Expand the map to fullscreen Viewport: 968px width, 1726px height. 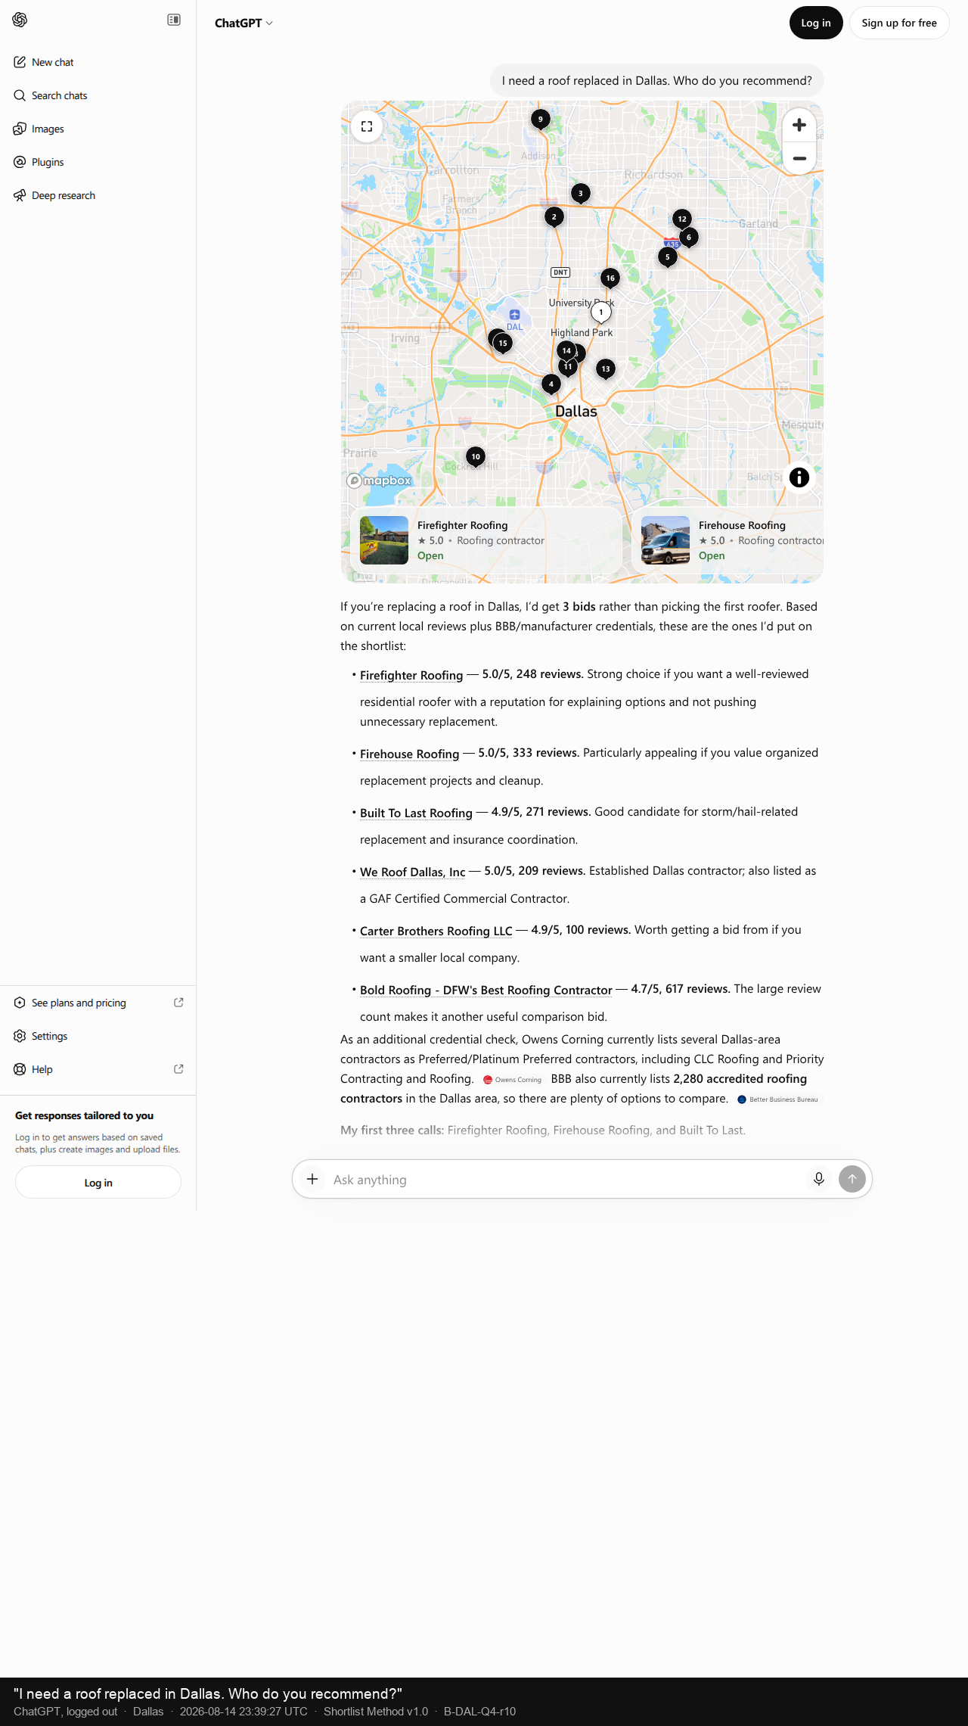[x=367, y=126]
